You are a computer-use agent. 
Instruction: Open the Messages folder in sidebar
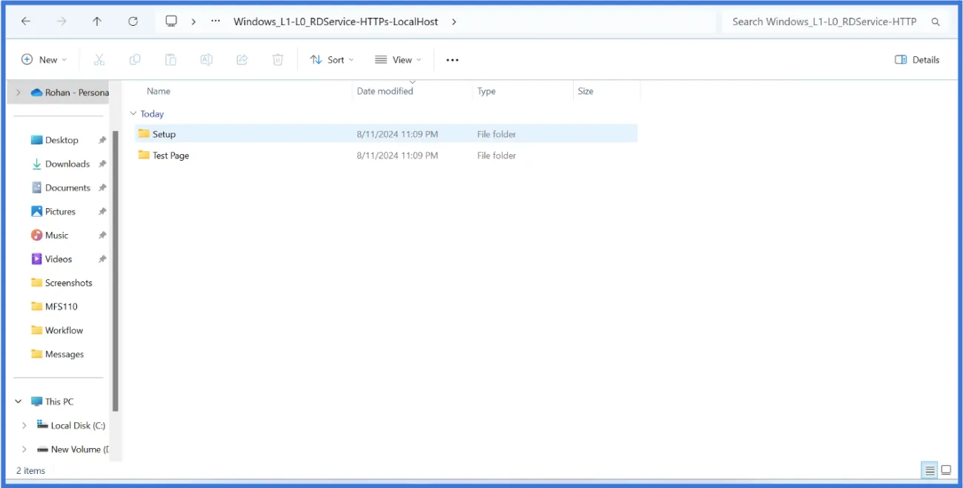pos(57,354)
